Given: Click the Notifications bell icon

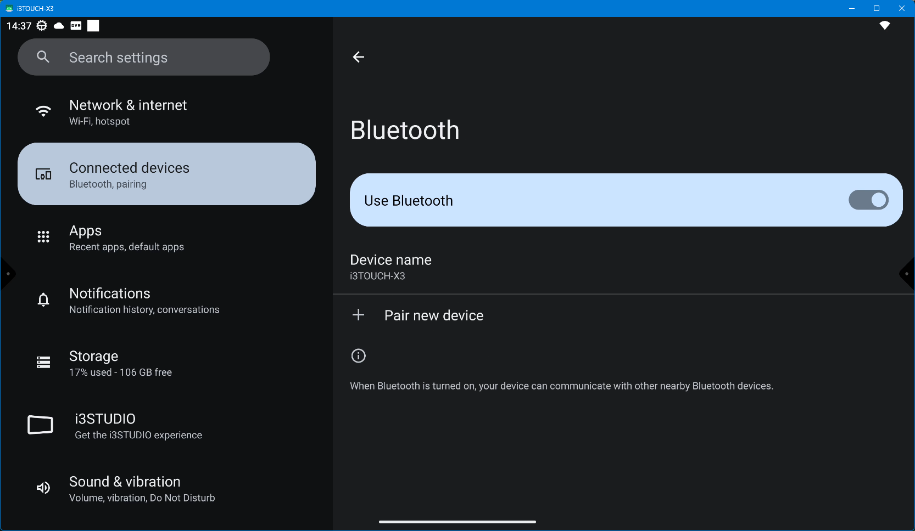Looking at the screenshot, I should (43, 300).
